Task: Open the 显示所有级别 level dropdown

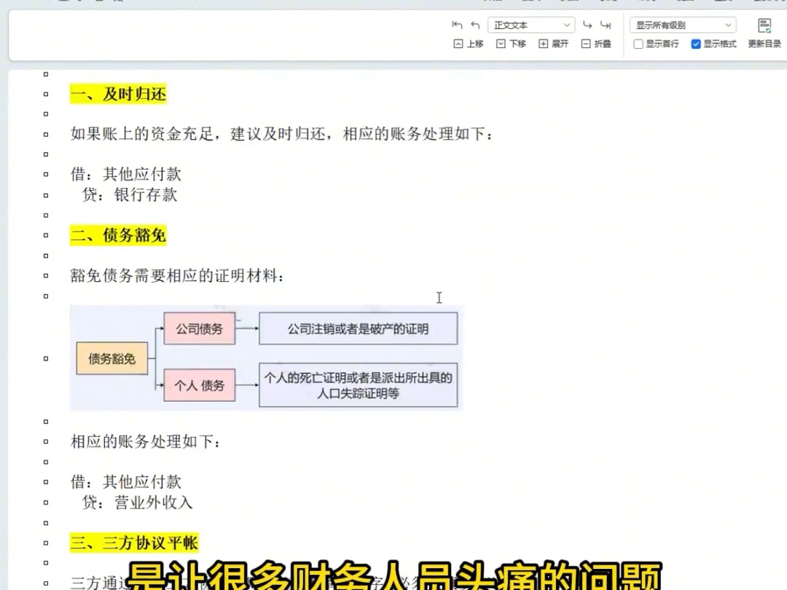Action: click(x=681, y=24)
